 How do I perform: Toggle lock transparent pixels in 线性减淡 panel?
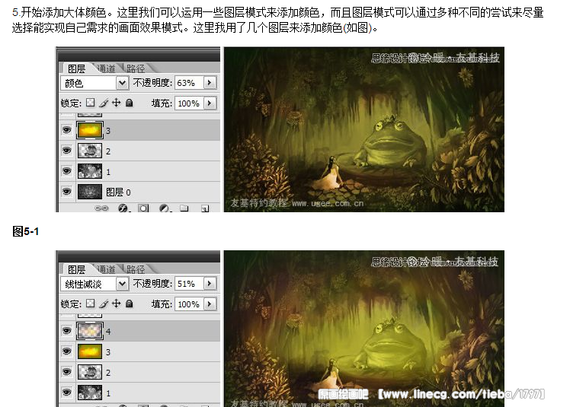pyautogui.click(x=91, y=304)
